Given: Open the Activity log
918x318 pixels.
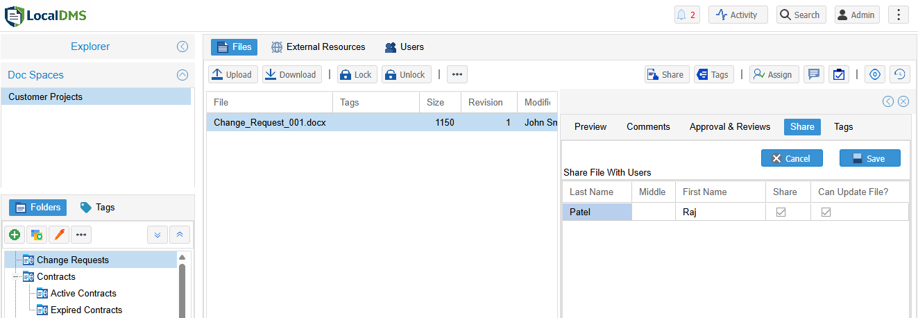Looking at the screenshot, I should (738, 15).
